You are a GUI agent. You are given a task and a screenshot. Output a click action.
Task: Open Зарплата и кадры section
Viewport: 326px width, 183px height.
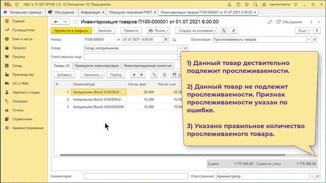[26, 93]
